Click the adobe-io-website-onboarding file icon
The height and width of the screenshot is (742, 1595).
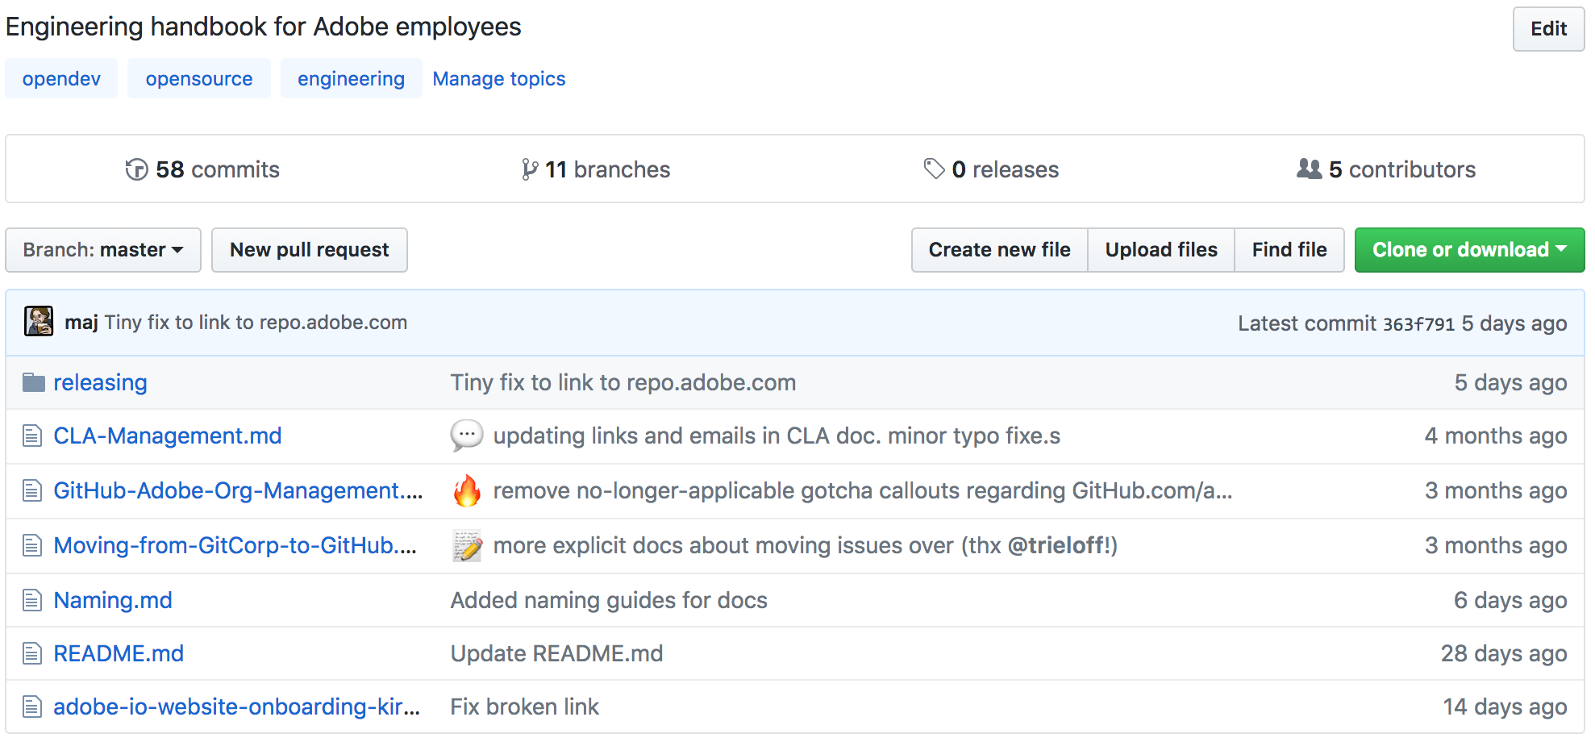pos(32,707)
